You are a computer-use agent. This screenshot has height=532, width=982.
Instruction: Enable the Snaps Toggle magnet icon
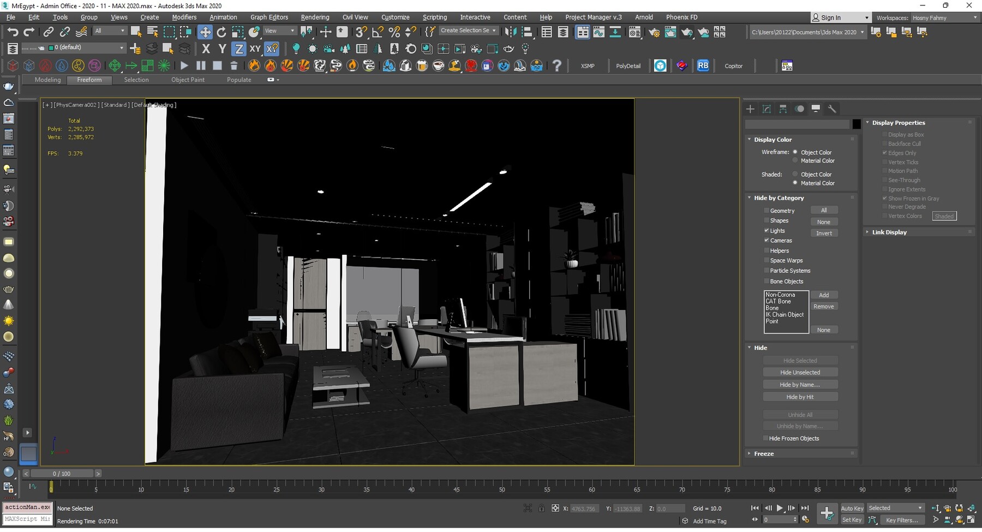click(361, 32)
